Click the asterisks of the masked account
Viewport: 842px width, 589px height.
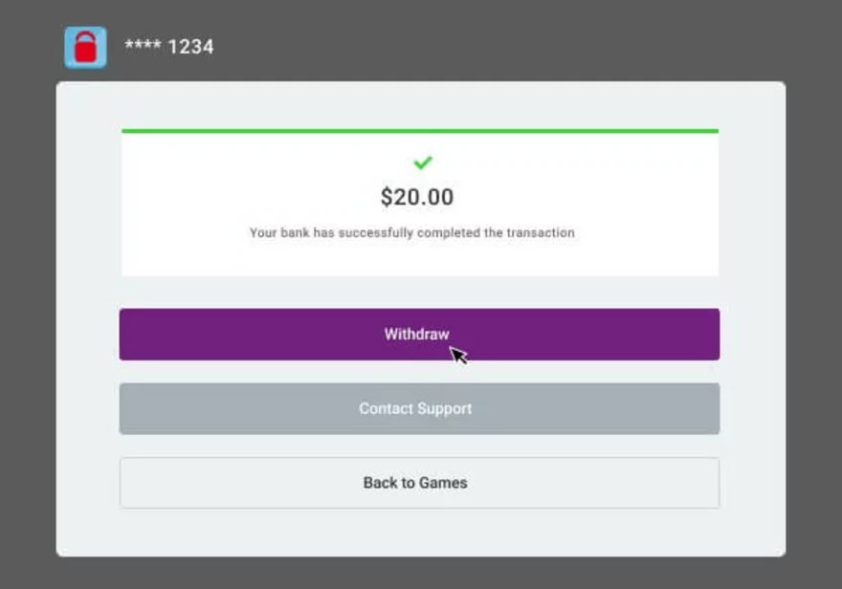point(143,45)
